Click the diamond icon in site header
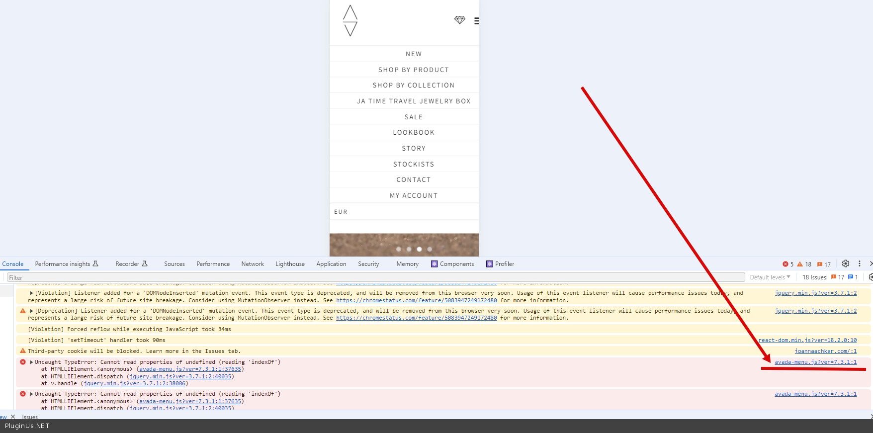Screen dimensions: 873x433 point(459,20)
